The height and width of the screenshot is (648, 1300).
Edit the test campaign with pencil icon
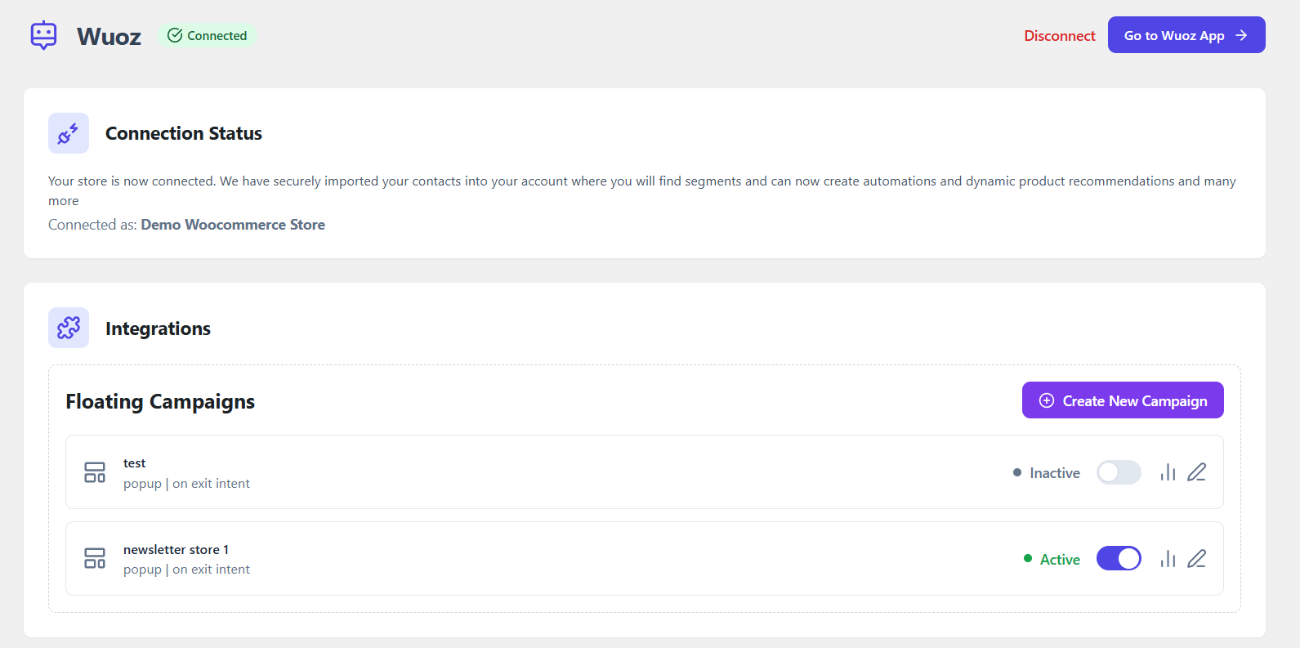1196,472
